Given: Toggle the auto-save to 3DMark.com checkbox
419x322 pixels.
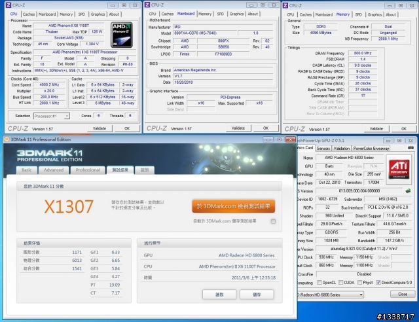Looking at the screenshot, I should (x=273, y=221).
